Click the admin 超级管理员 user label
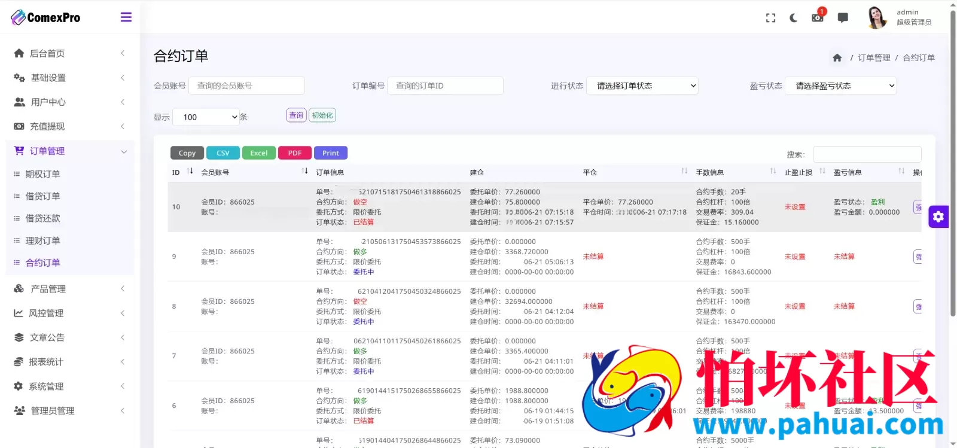This screenshot has height=448, width=957. [x=914, y=17]
